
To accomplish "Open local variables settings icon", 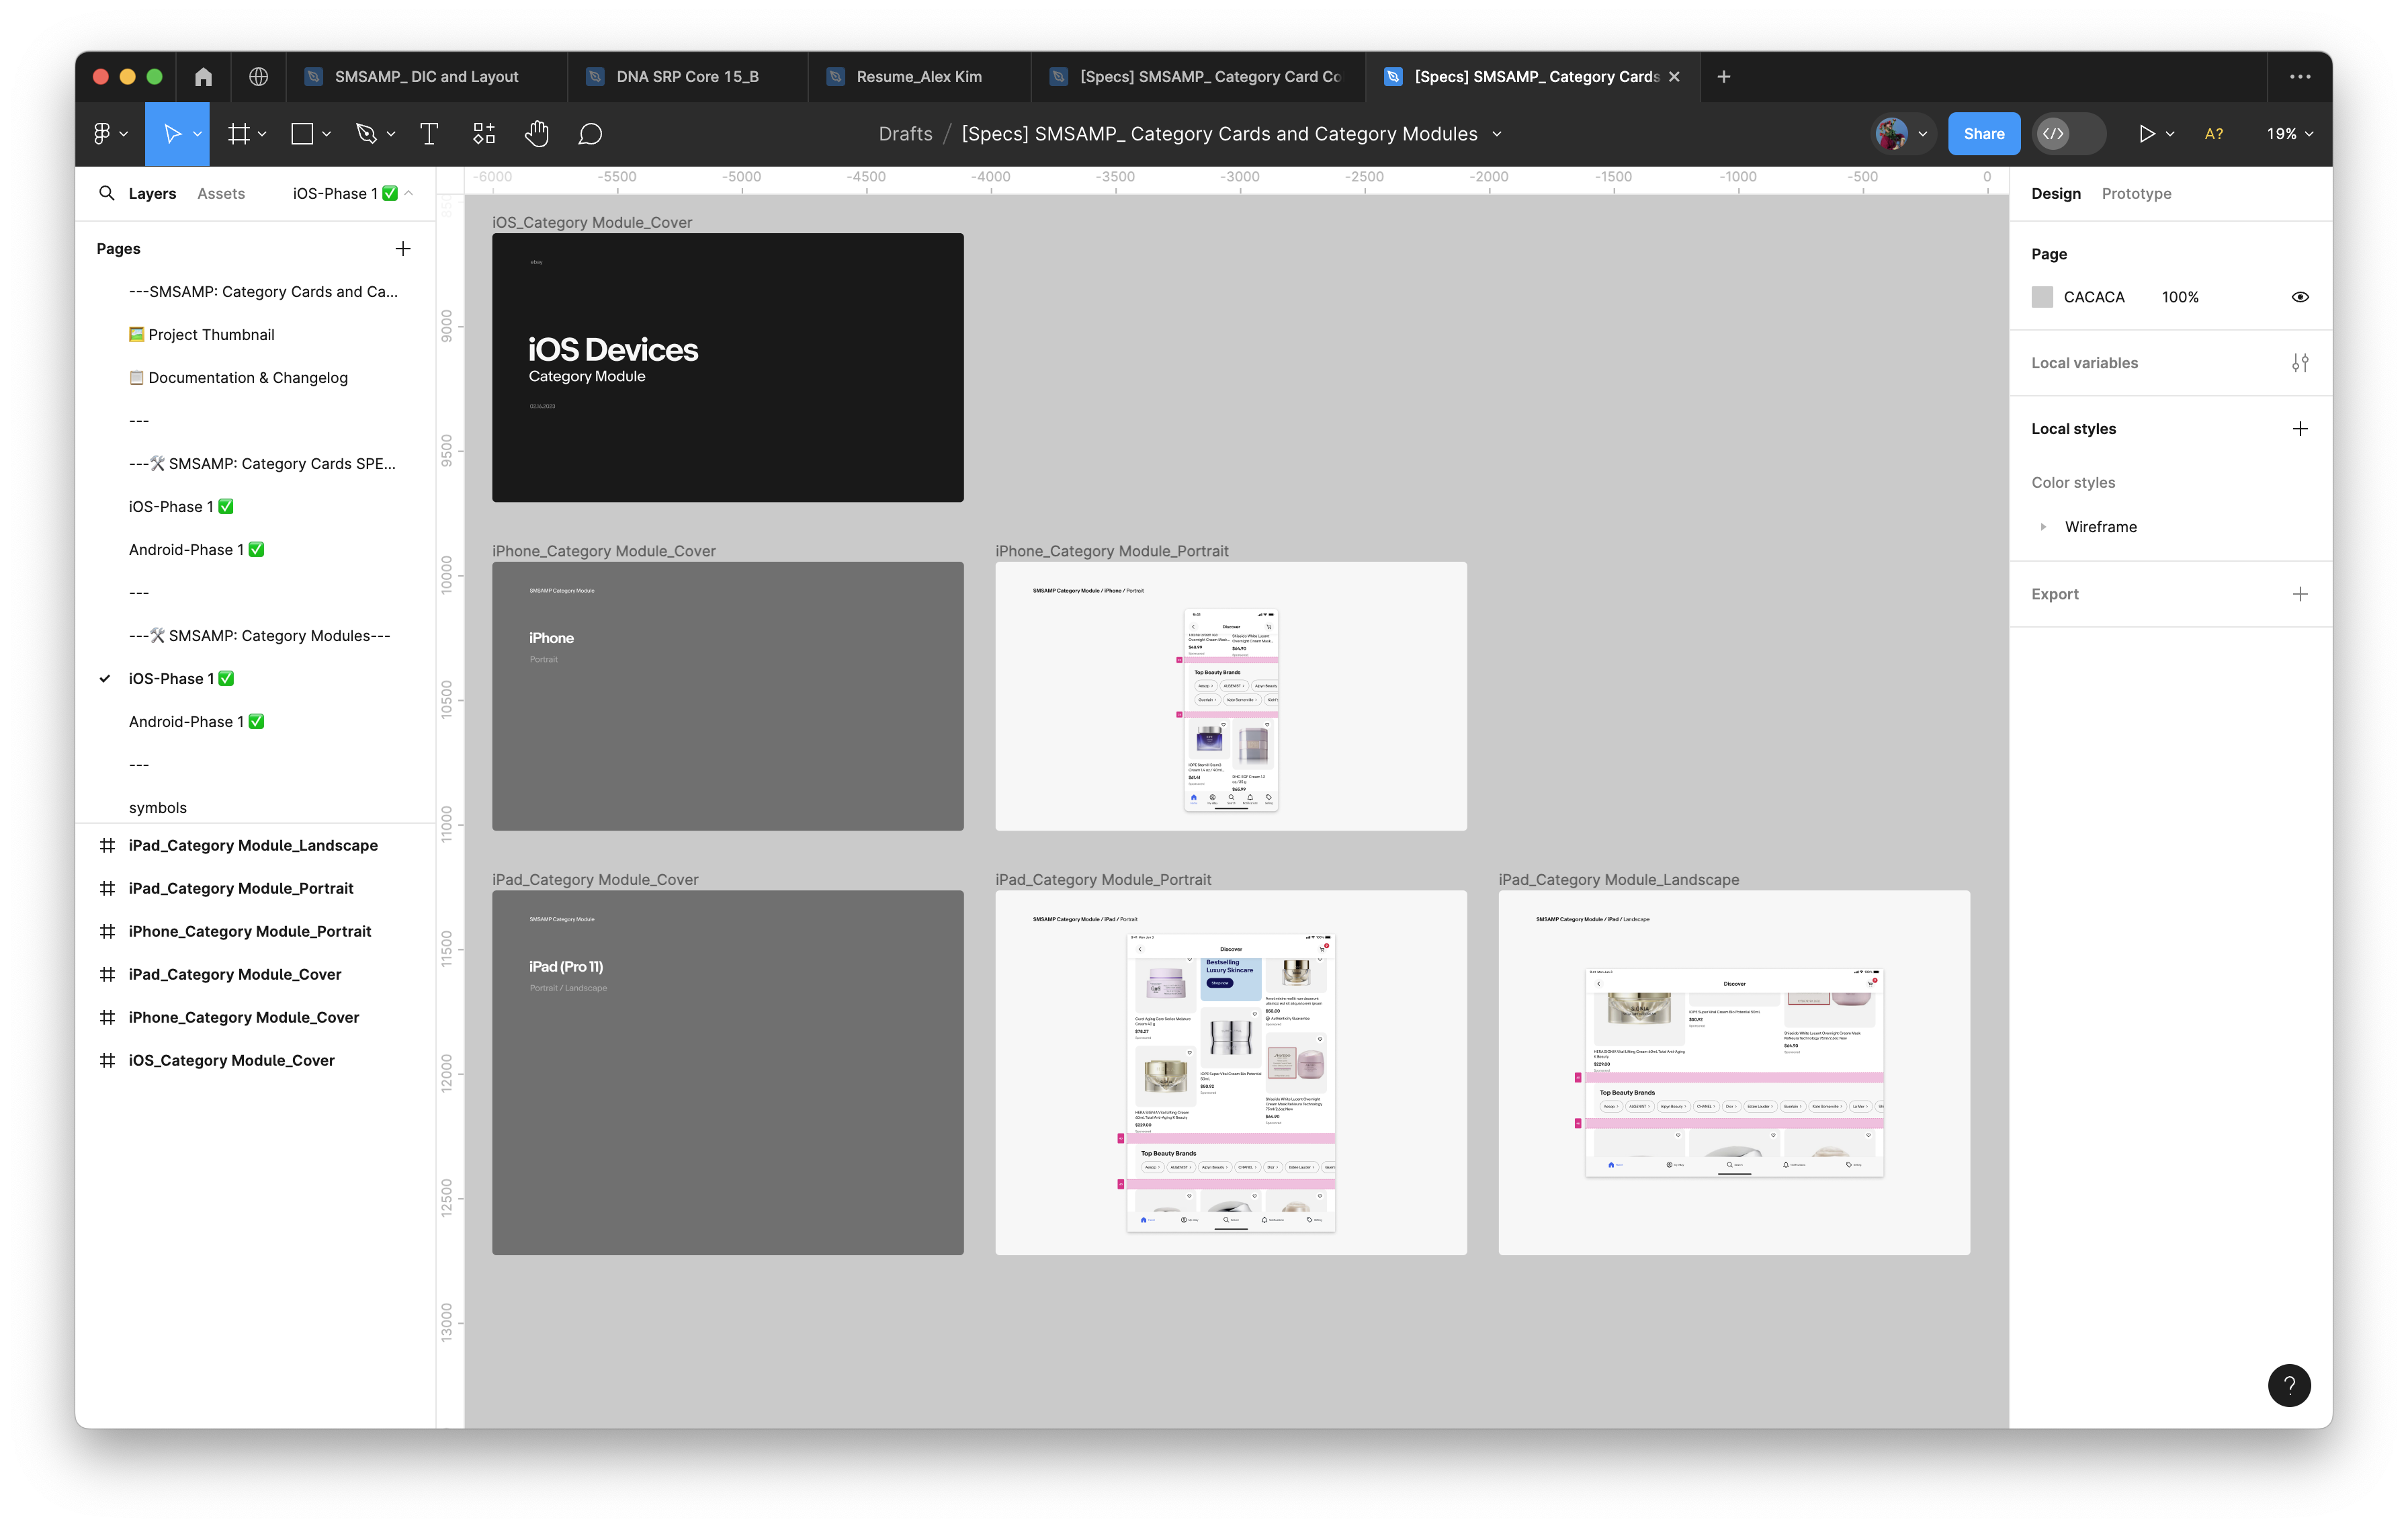I will point(2300,363).
